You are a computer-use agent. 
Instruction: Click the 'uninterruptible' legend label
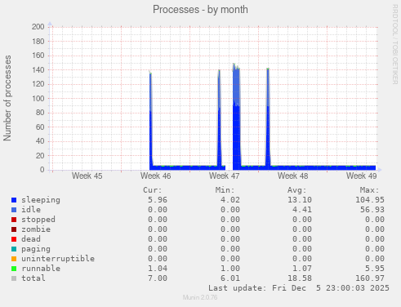click(58, 259)
